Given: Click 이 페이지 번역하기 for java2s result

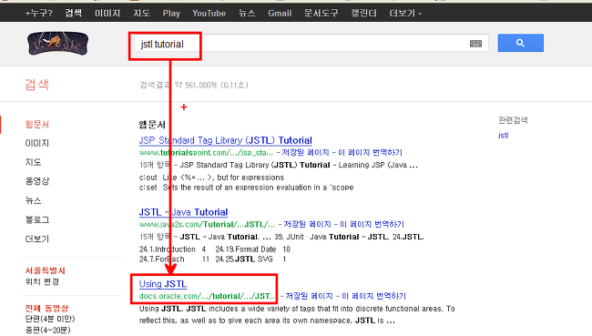Looking at the screenshot, I should tap(372, 224).
